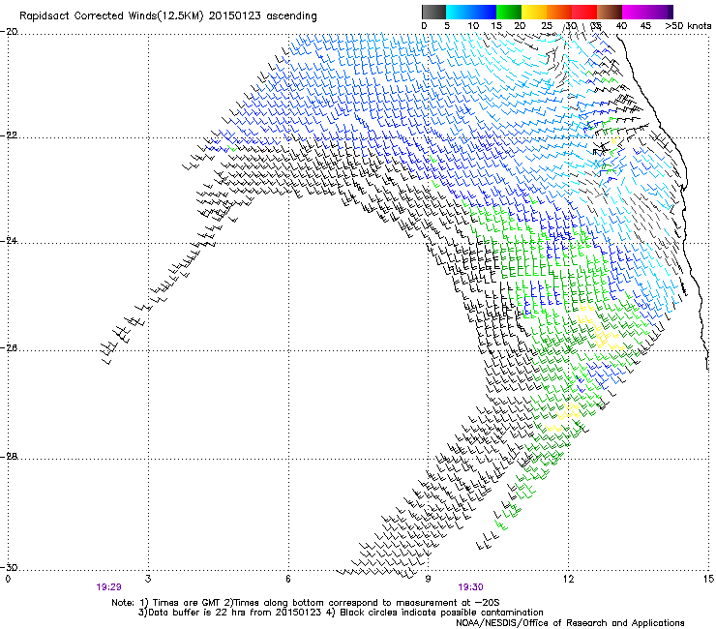Click the word 'ascending' in the title
Screen dimensions: 716x629
[x=291, y=16]
